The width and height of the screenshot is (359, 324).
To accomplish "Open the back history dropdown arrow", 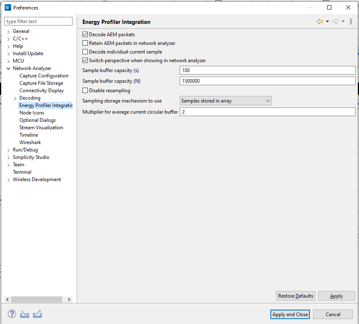I will (327, 21).
